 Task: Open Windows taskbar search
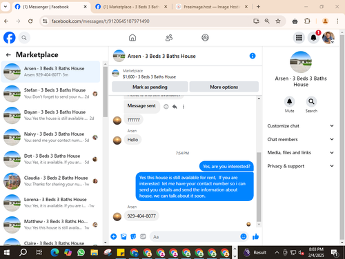23,253
